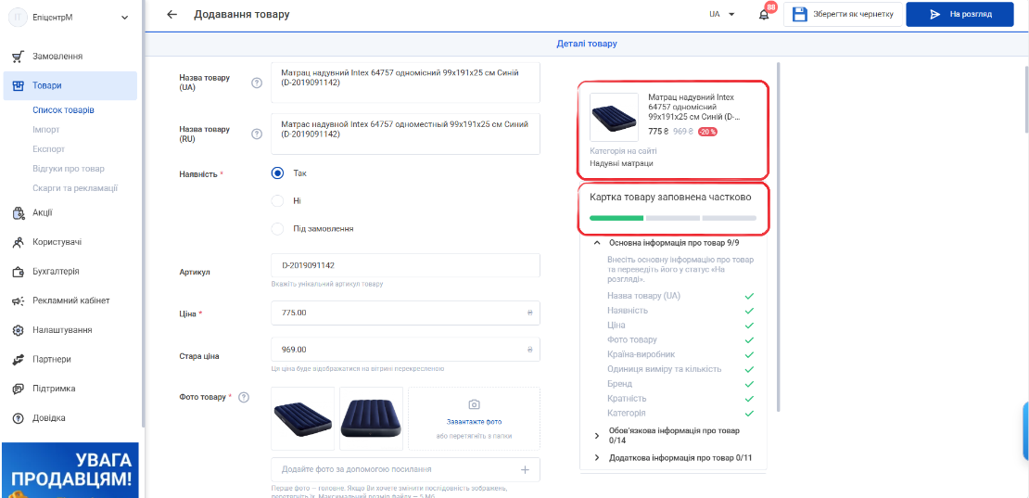Click the plus icon in photo link field
This screenshot has width=1029, height=498.
(525, 469)
